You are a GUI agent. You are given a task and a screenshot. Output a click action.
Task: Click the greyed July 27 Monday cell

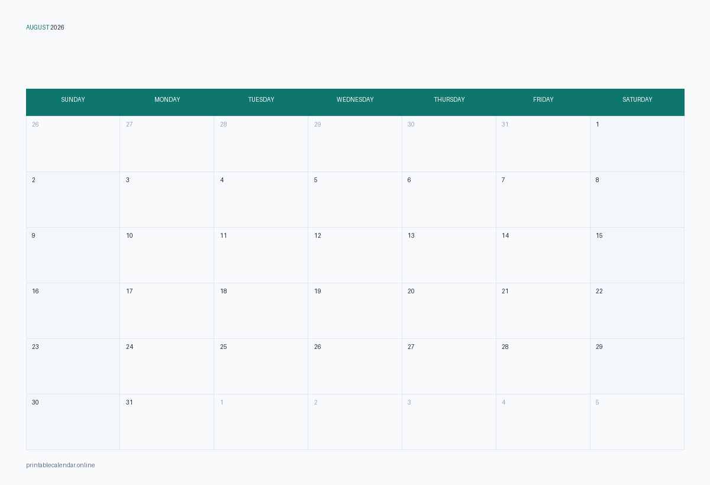tap(167, 144)
